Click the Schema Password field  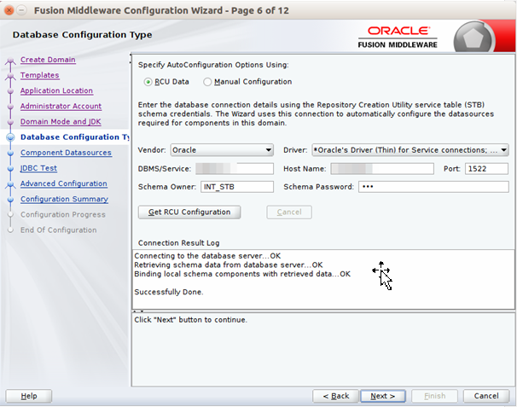[433, 187]
